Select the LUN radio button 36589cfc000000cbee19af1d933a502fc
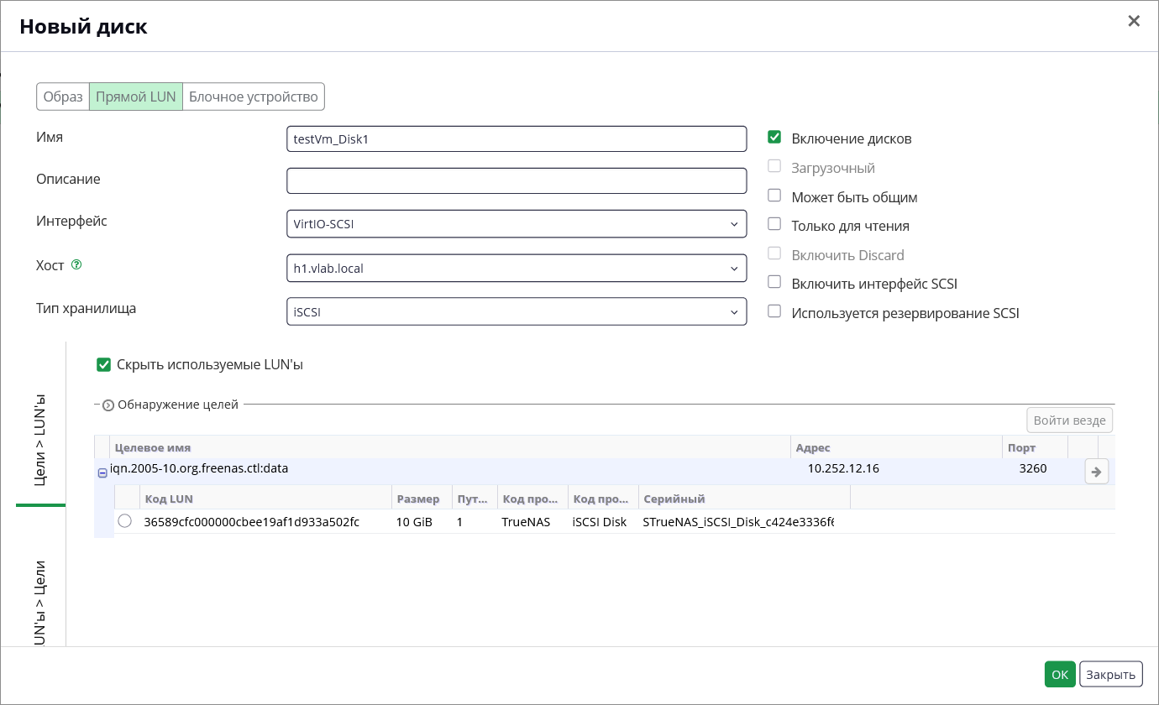The image size is (1159, 705). coord(125,521)
